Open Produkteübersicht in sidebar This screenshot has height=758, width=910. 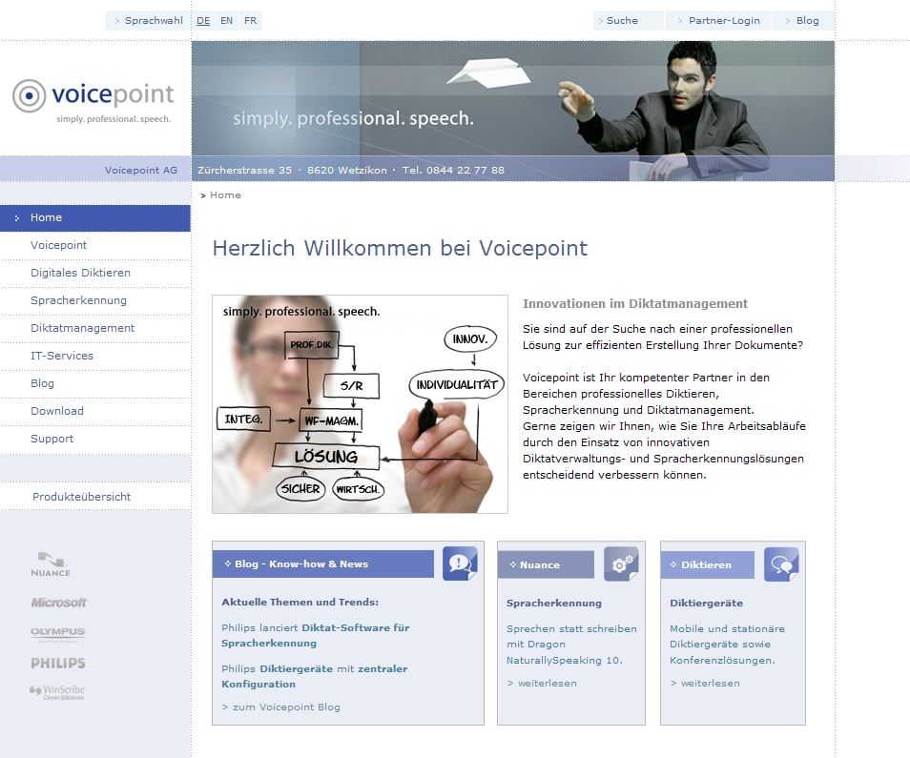95,497
